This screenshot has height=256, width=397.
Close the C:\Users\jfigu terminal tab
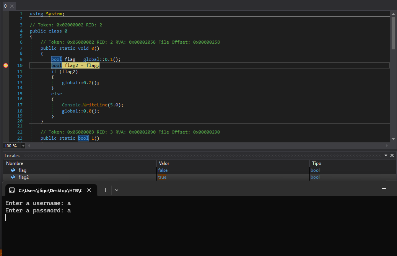89,190
